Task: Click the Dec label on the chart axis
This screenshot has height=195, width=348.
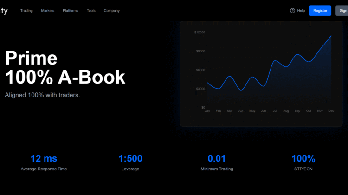Action: tap(331, 111)
